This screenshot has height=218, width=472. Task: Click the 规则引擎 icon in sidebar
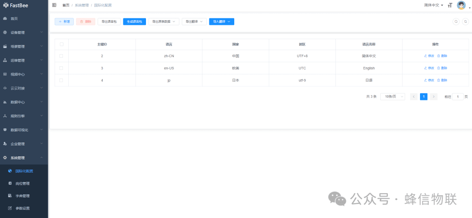[x=5, y=116]
